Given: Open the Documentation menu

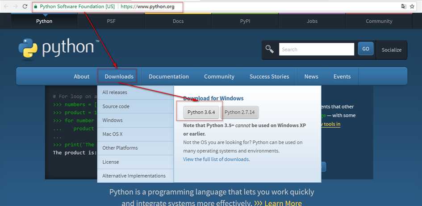Looking at the screenshot, I should tap(169, 76).
